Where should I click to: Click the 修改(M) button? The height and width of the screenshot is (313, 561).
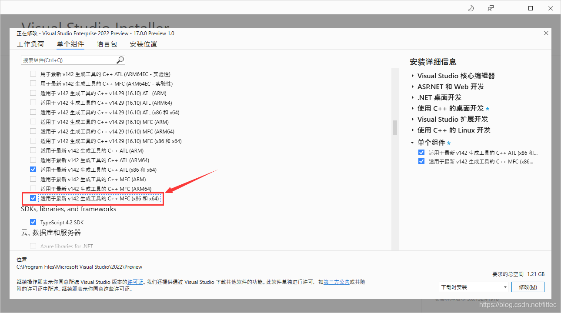pos(528,287)
